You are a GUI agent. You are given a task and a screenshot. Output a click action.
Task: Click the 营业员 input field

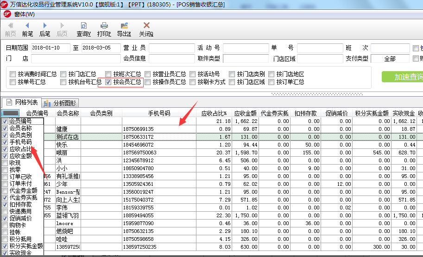(172, 48)
